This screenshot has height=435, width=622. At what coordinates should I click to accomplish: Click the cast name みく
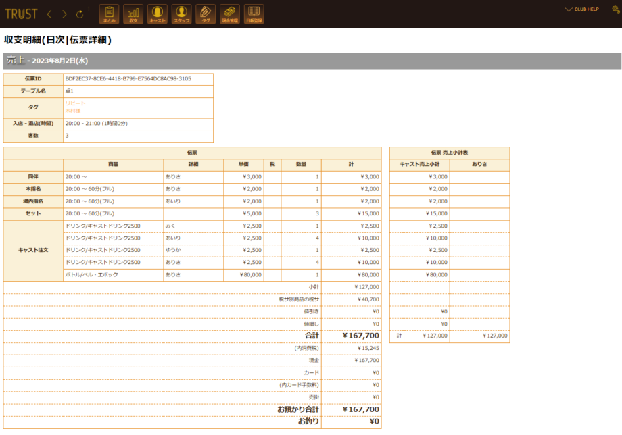tap(170, 226)
